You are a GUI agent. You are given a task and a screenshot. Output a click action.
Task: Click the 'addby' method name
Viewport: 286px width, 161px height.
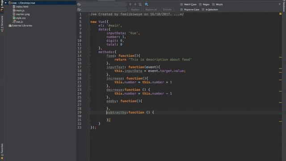pos(111,101)
